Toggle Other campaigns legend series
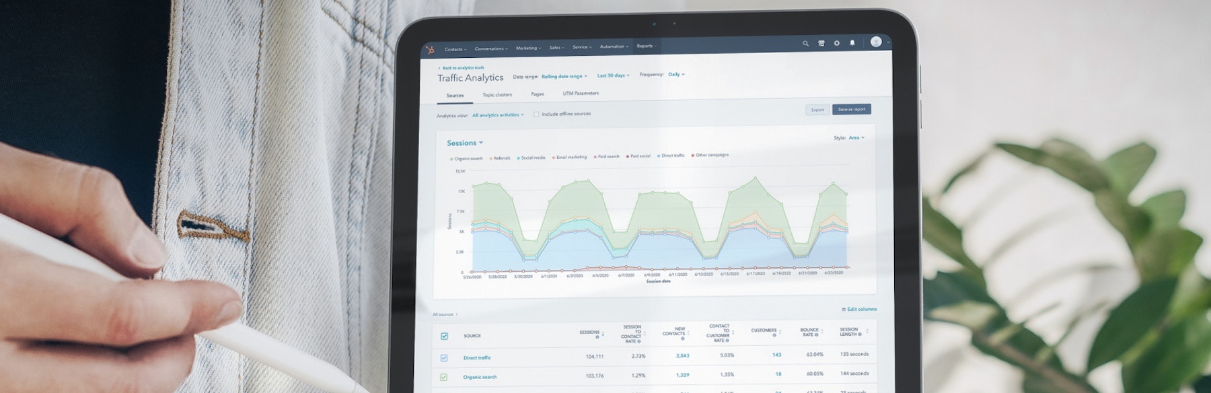Viewport: 1211px width, 393px height. 710,155
